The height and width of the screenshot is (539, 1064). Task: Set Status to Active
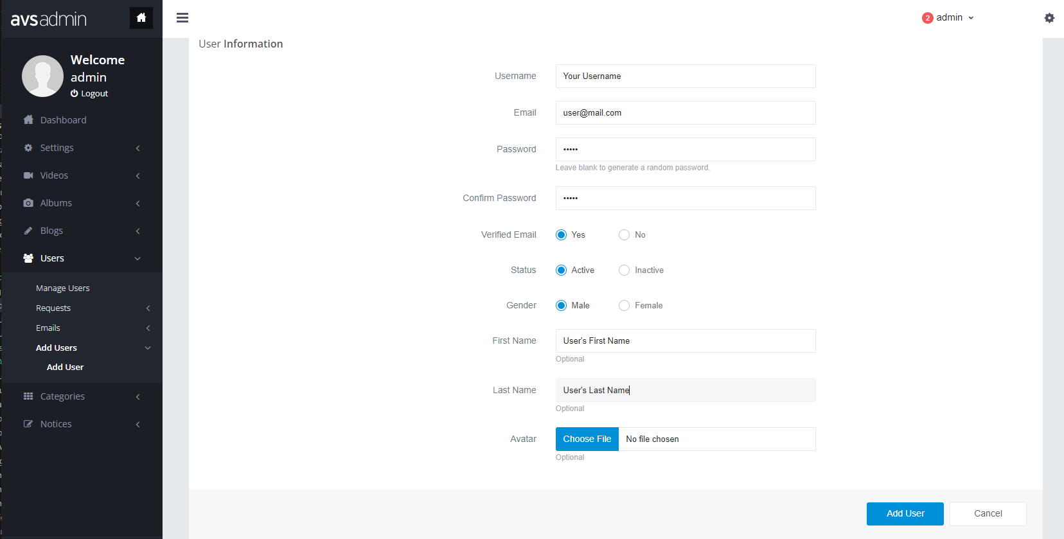[561, 270]
